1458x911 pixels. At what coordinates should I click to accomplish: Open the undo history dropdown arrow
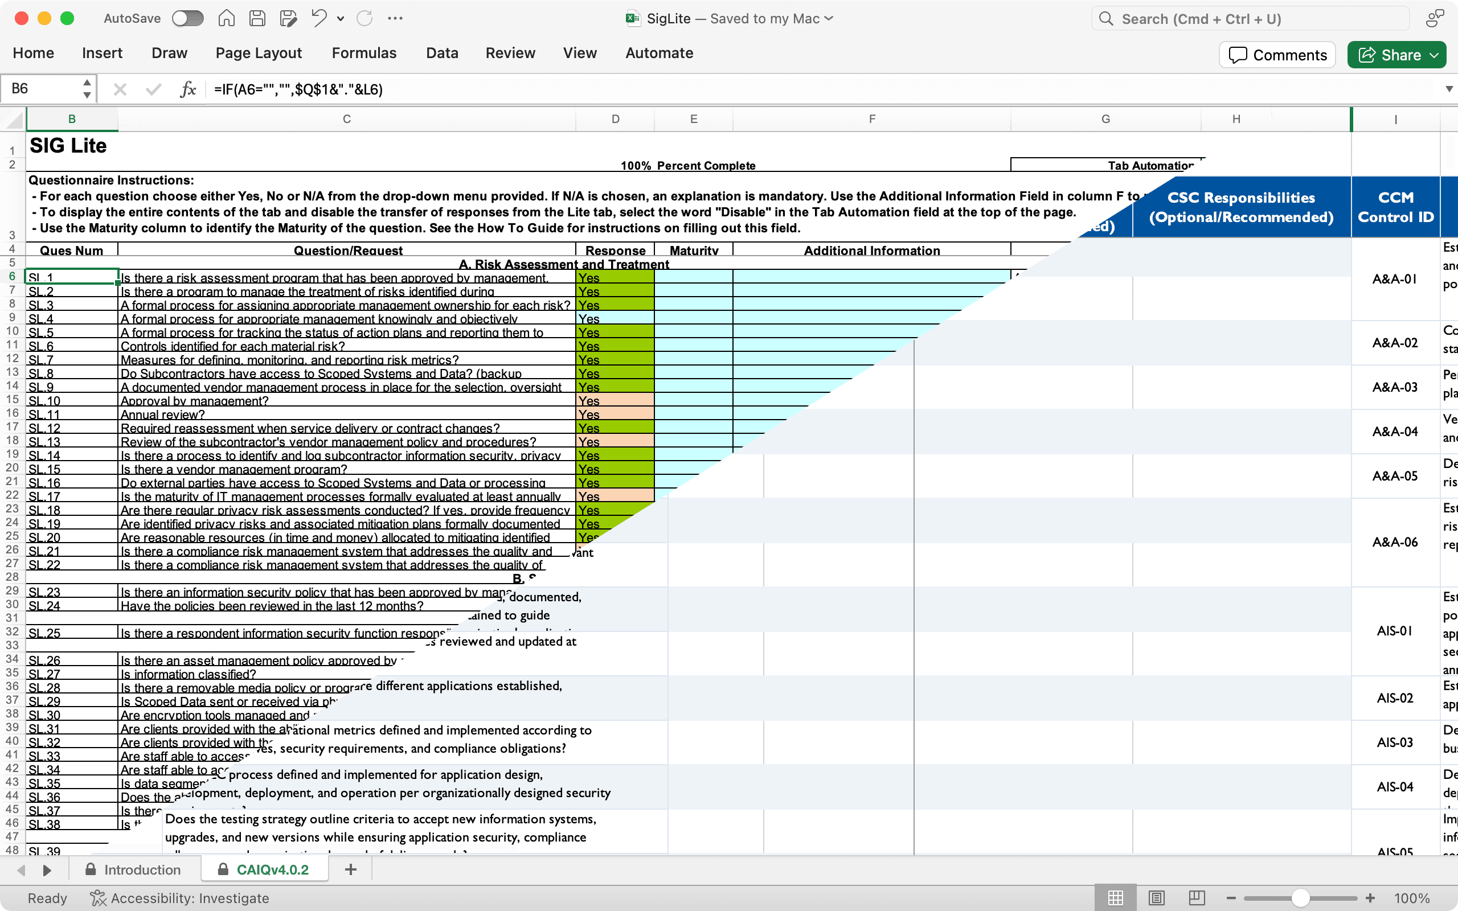[x=341, y=19]
